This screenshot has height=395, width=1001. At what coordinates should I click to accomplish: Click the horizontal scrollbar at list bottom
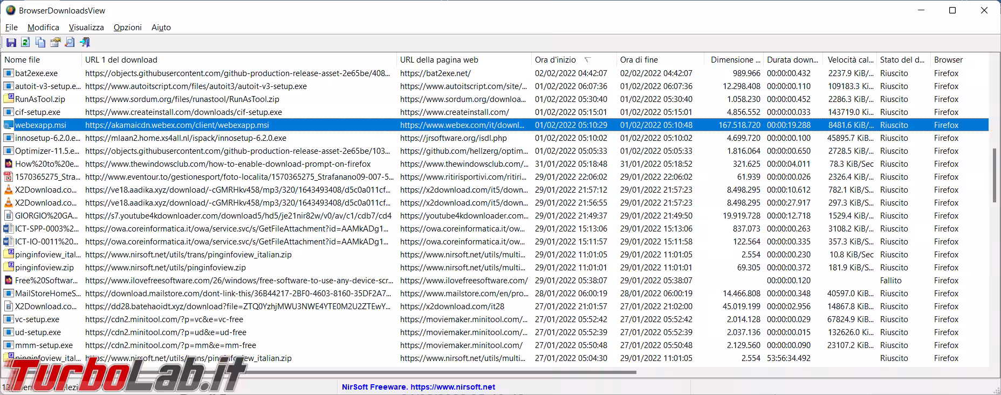(431, 372)
